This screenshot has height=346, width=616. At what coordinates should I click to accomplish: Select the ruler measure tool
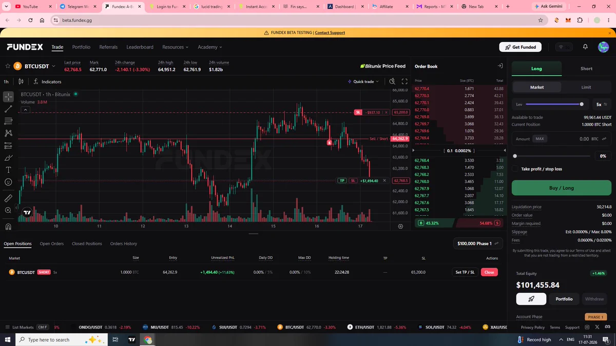tap(8, 198)
